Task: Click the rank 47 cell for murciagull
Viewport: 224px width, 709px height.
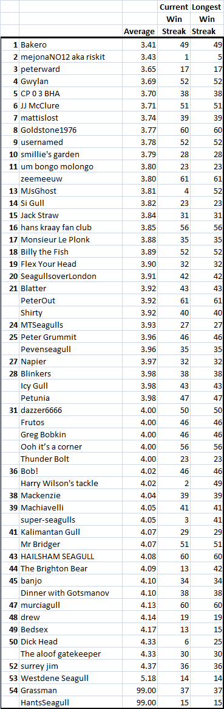Action: 10,605
